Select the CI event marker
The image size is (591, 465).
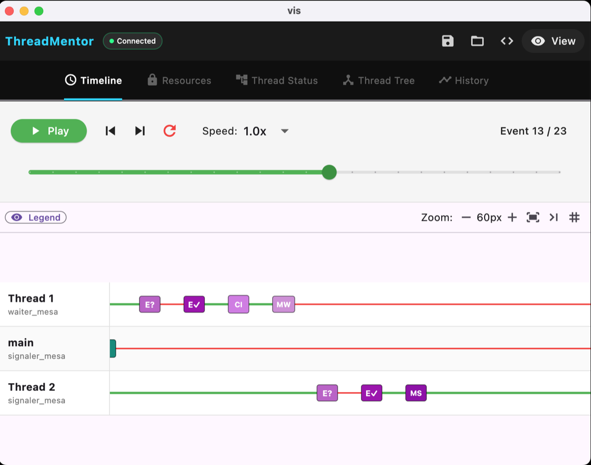238,304
